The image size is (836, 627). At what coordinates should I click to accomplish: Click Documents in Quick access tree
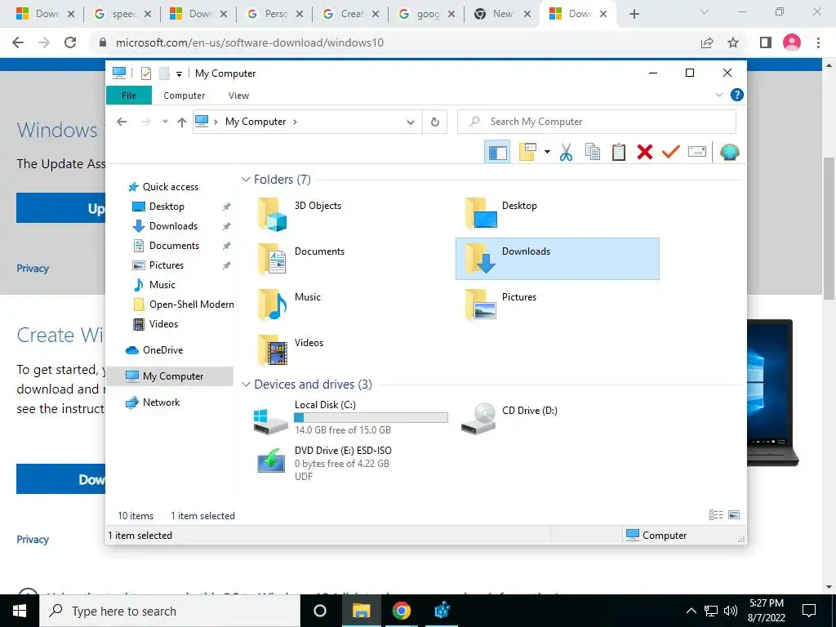tap(174, 246)
